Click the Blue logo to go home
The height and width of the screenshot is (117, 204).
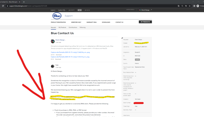click(57, 16)
